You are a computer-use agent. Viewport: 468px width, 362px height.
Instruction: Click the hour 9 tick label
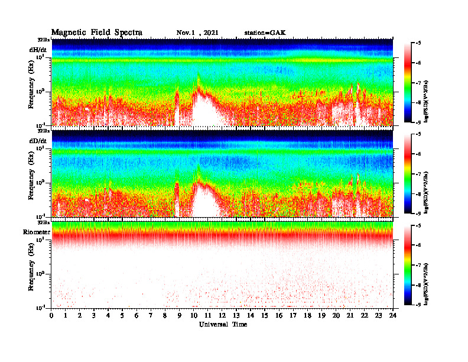click(180, 316)
